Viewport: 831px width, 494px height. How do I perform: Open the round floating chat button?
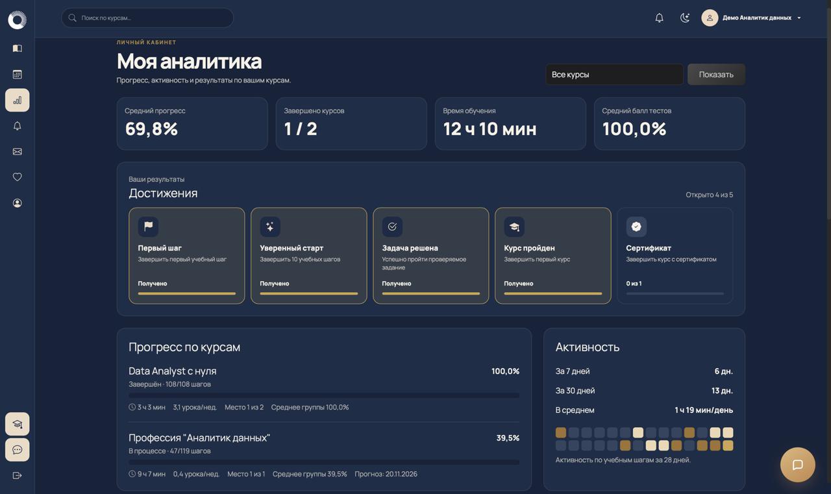(798, 465)
